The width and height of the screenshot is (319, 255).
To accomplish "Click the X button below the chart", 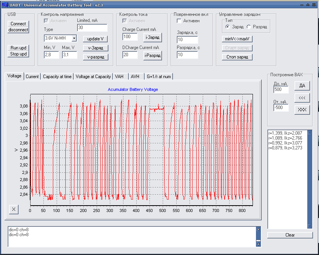I will pyautogui.click(x=14, y=209).
